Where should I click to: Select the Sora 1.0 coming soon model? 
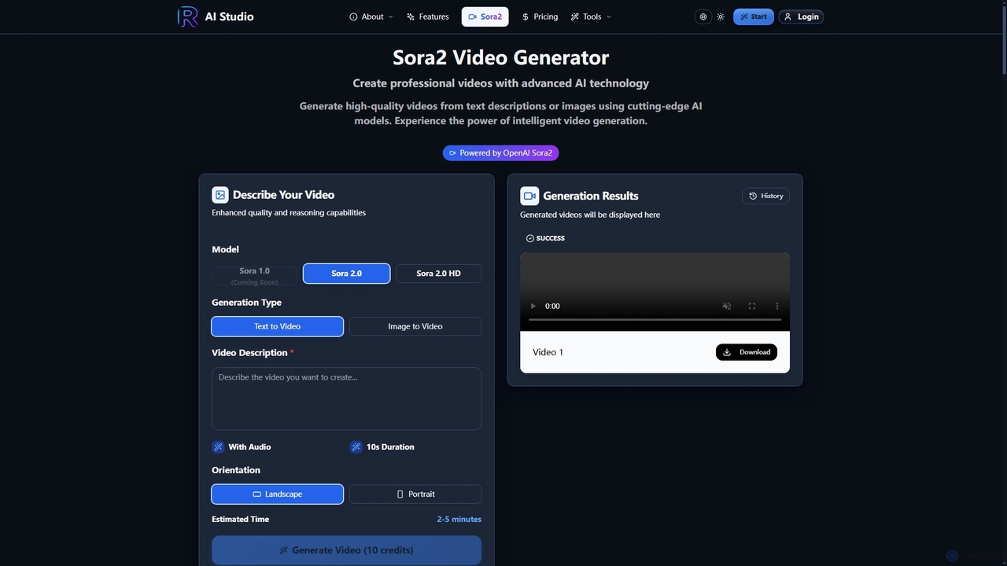[x=254, y=276]
